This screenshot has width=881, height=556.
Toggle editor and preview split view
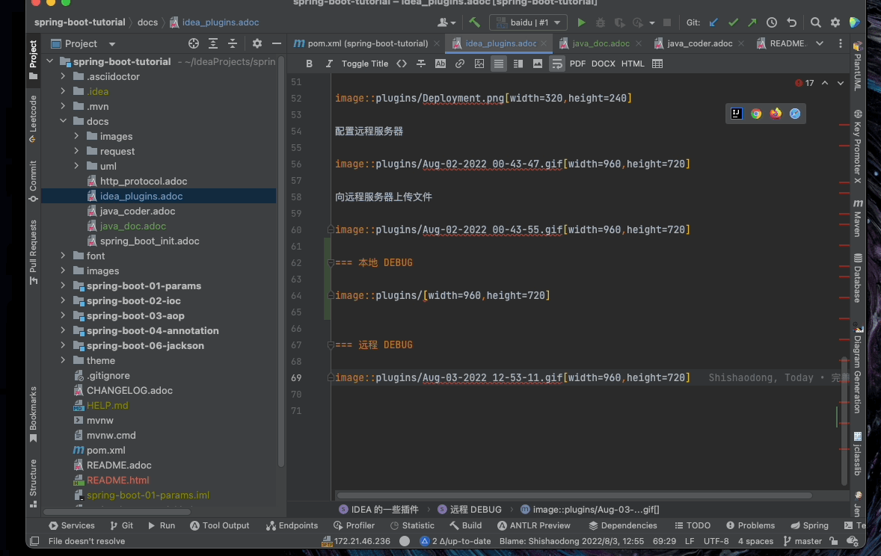(x=518, y=64)
